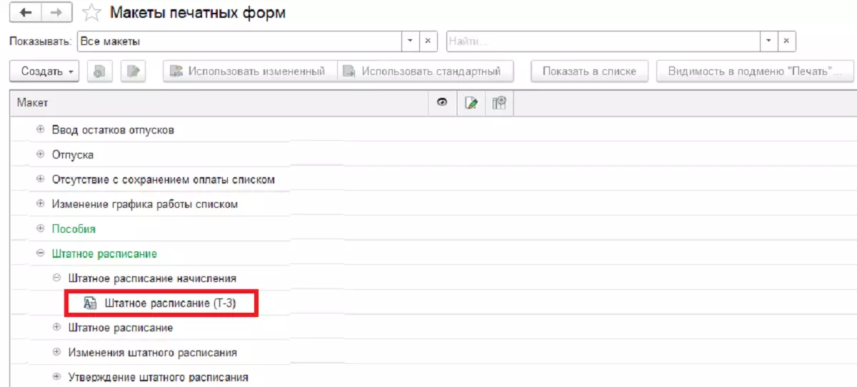Viewport: 857px width, 387px height.
Task: Click the eye icon column header
Action: point(442,103)
